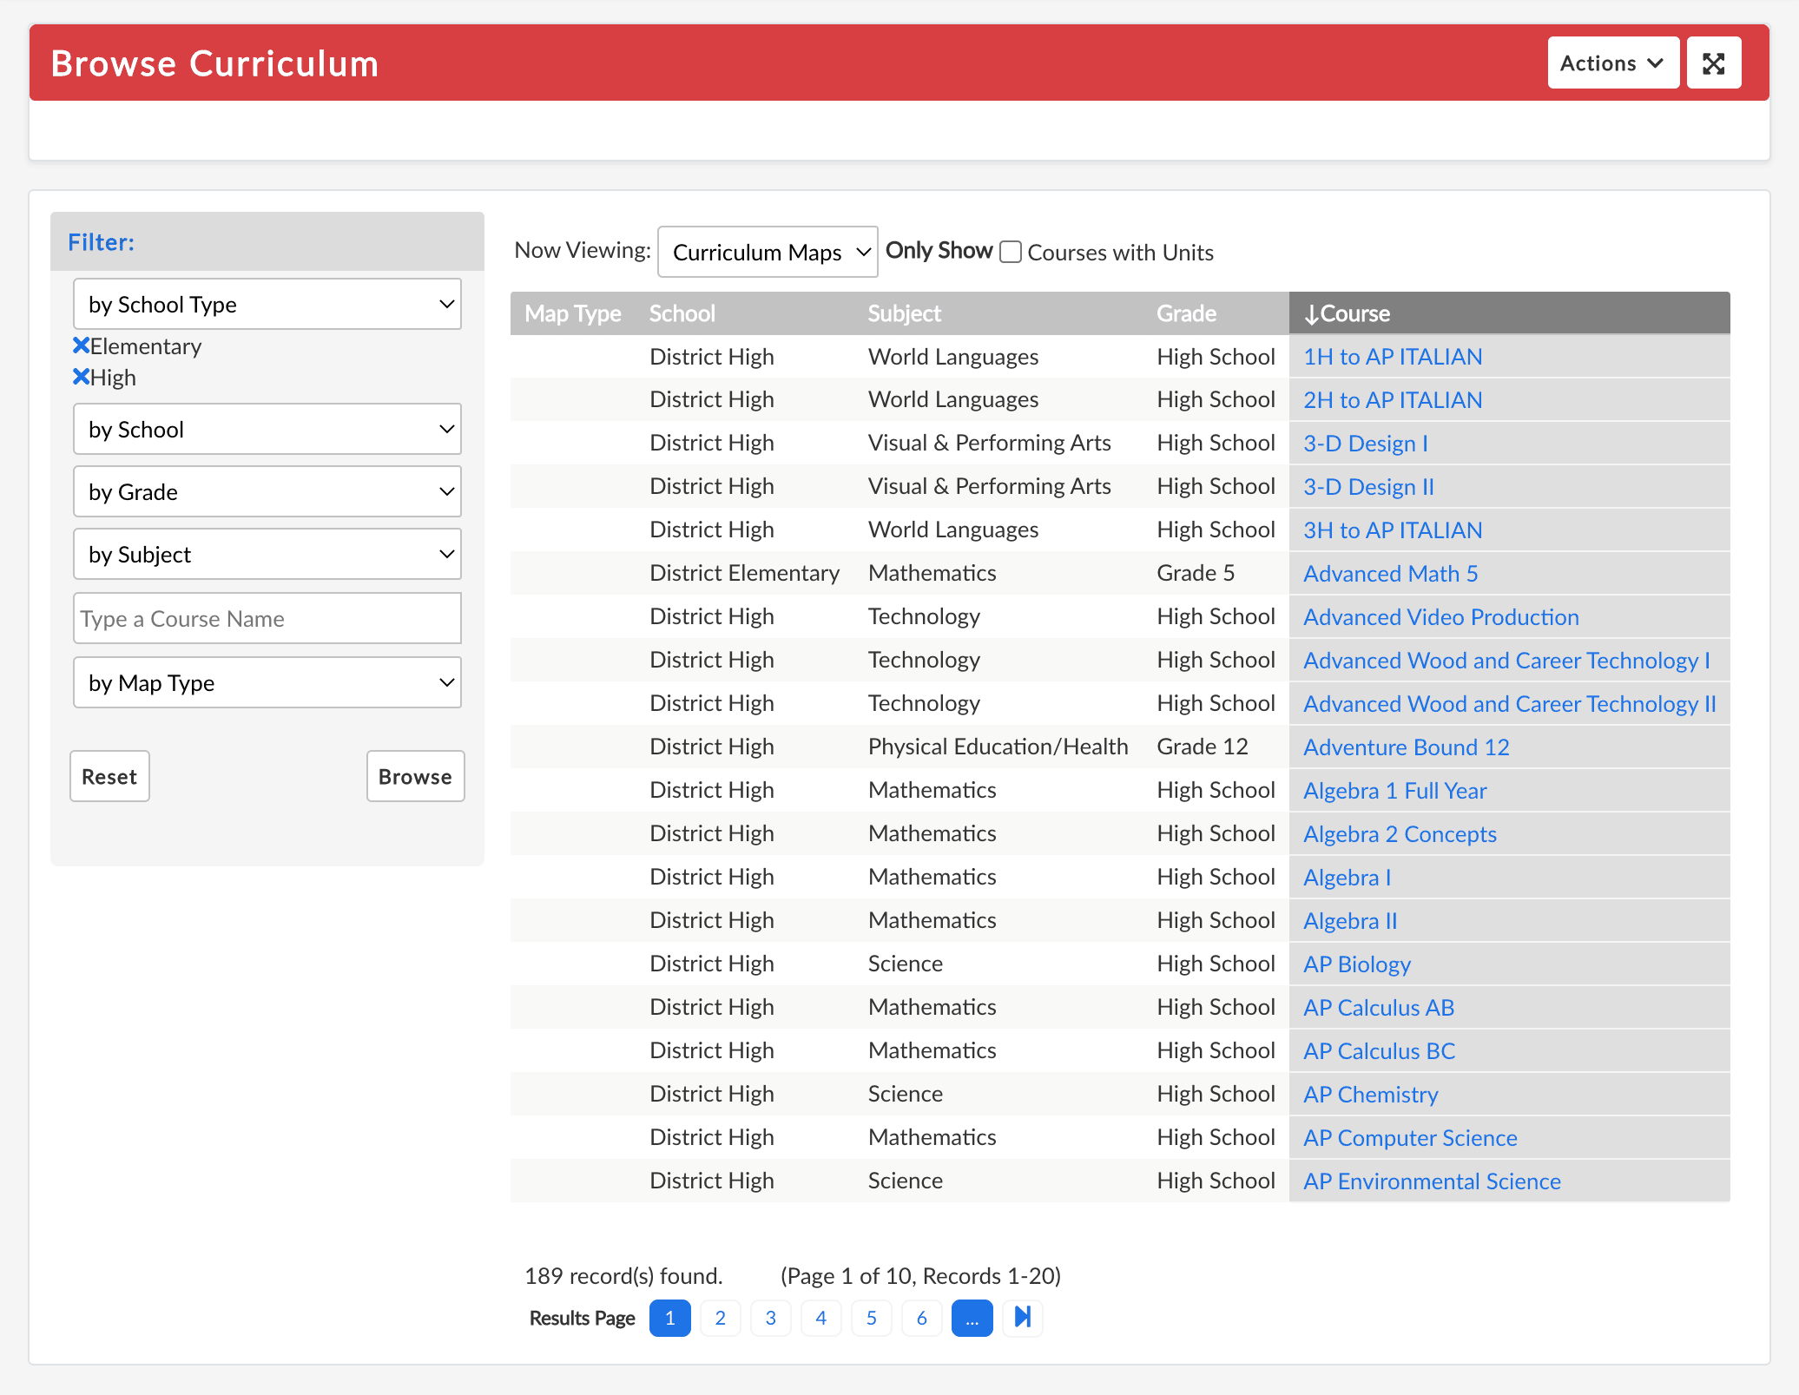Open the AP Environmental Science link
Image resolution: width=1799 pixels, height=1395 pixels.
(1432, 1181)
